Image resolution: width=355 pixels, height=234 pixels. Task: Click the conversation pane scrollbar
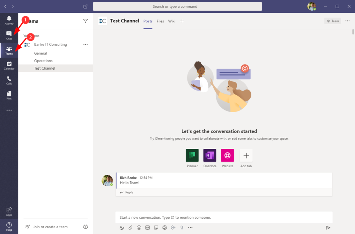pos(353,32)
